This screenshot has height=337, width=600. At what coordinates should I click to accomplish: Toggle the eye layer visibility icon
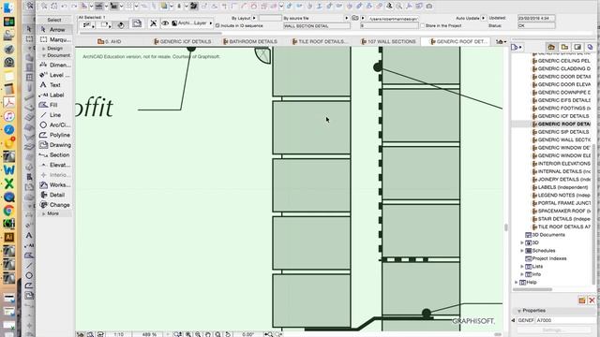click(165, 23)
